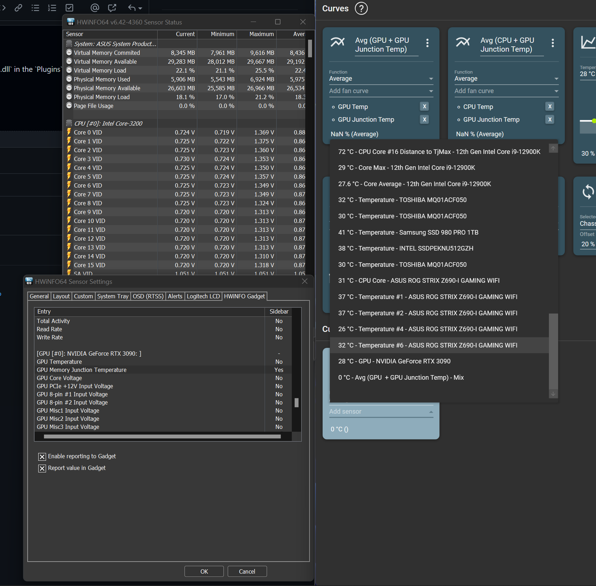Viewport: 596px width, 586px height.
Task: Click the OK button in Sensor Settings
Action: [x=204, y=571]
